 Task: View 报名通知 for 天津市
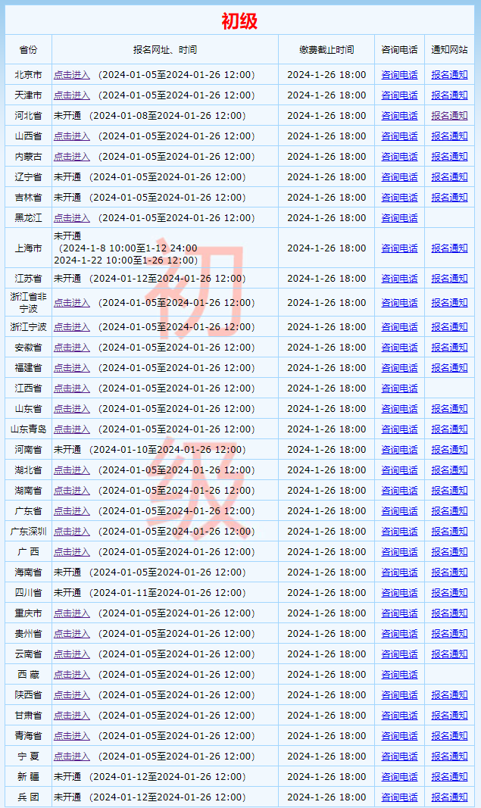(449, 95)
